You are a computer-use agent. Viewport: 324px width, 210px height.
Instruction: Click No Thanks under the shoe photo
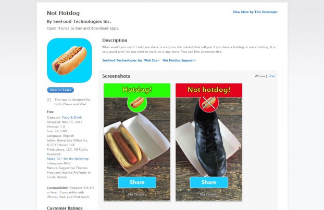click(209, 194)
